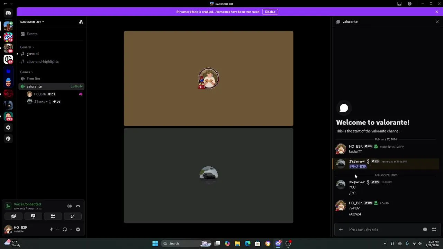This screenshot has height=249, width=443.
Task: Click the @HO_B3K mention link
Action: coord(358,166)
